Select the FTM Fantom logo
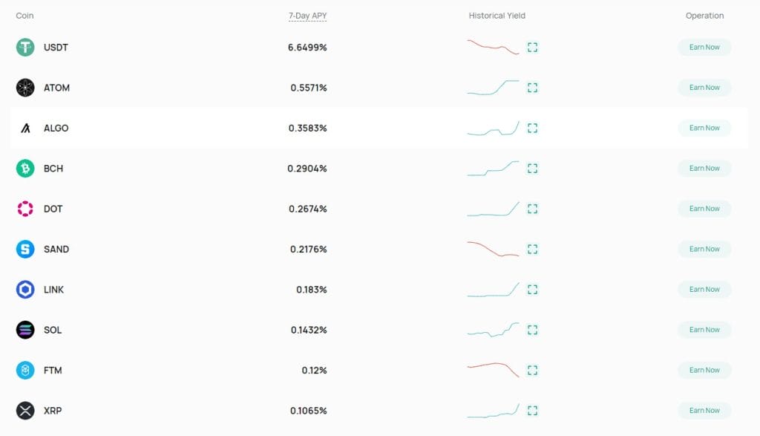760x436 pixels. [x=26, y=370]
